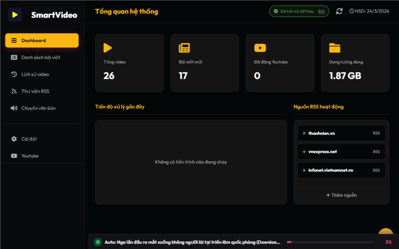399x249 pixels.
Task: Open the Youtube sidebar item
Action: 30,156
